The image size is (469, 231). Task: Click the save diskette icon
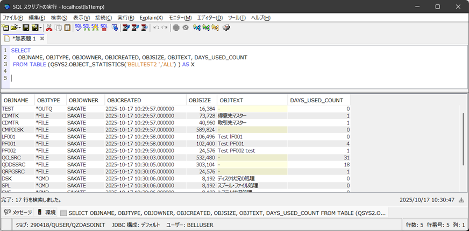(27, 27)
